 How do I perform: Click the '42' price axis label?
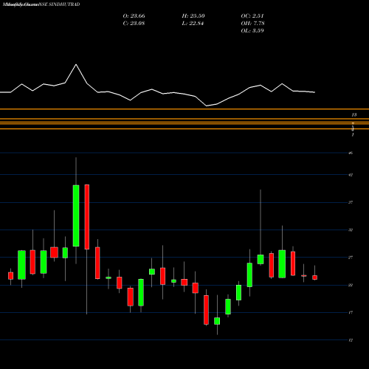click(x=351, y=175)
